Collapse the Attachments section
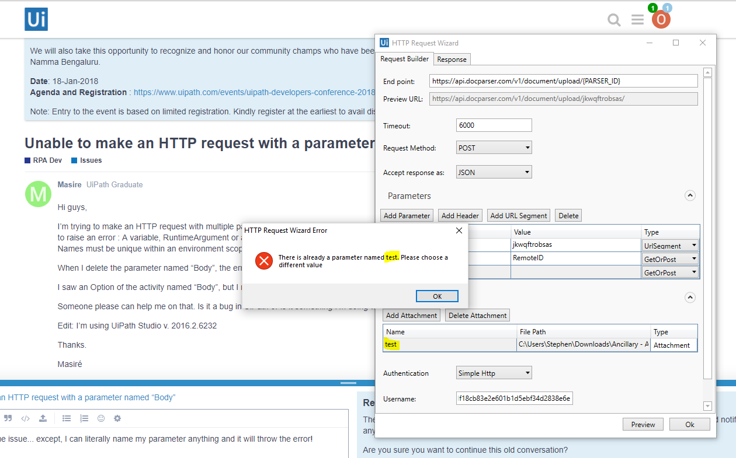This screenshot has width=736, height=458. [690, 298]
